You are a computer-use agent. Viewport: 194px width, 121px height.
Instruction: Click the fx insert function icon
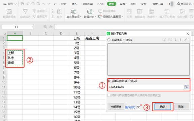[x=51, y=27]
